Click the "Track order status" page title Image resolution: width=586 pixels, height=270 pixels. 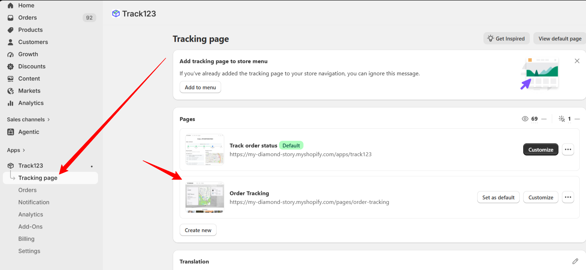[x=254, y=146]
